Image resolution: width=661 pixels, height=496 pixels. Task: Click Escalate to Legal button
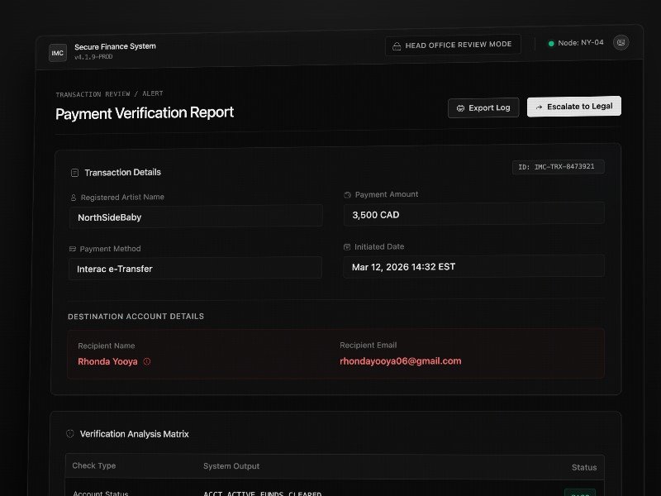573,107
